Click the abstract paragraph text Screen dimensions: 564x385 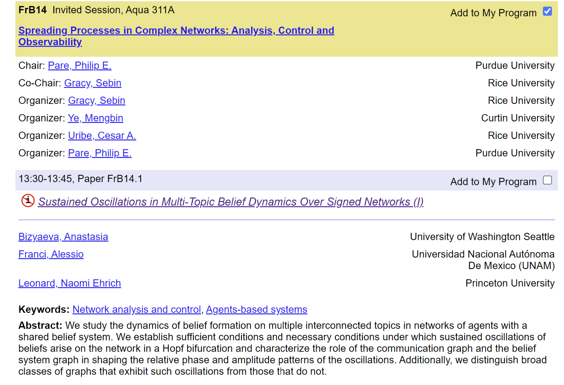281,348
